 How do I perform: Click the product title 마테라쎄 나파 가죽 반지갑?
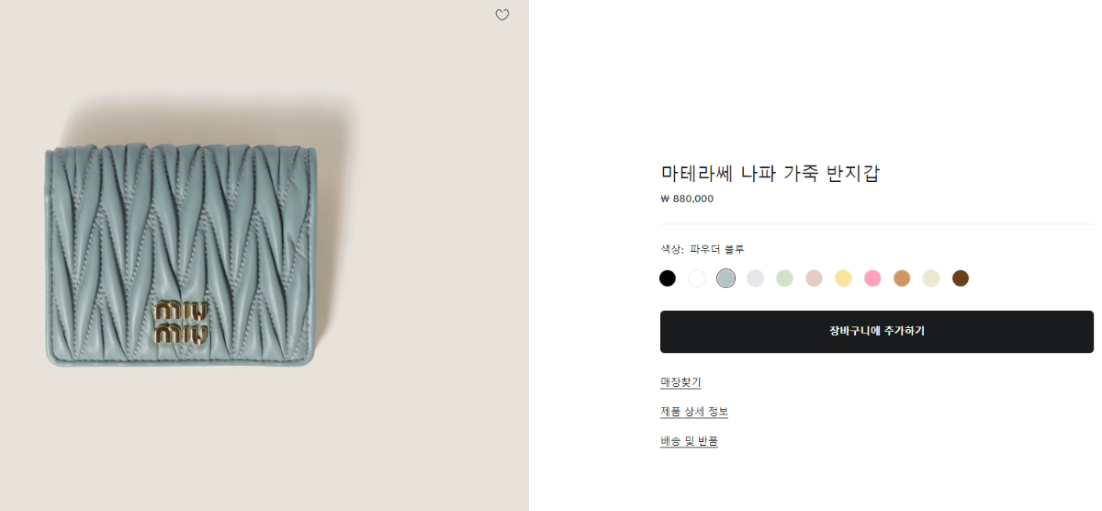click(x=770, y=173)
